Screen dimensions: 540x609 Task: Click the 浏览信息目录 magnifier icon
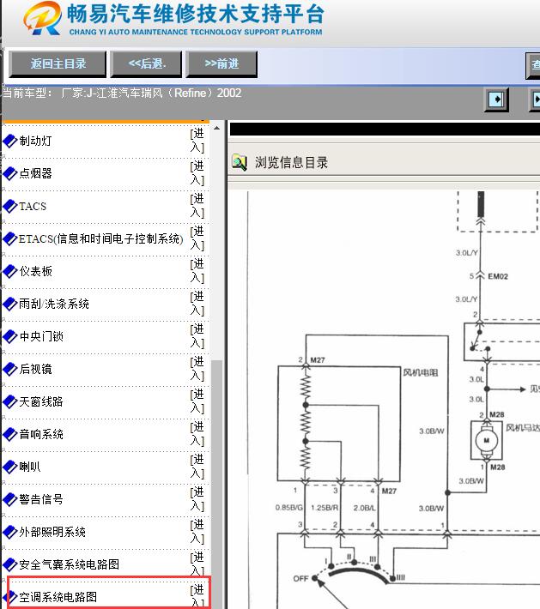click(x=239, y=162)
